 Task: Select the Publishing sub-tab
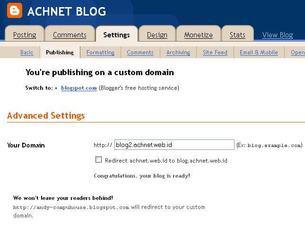pos(60,52)
